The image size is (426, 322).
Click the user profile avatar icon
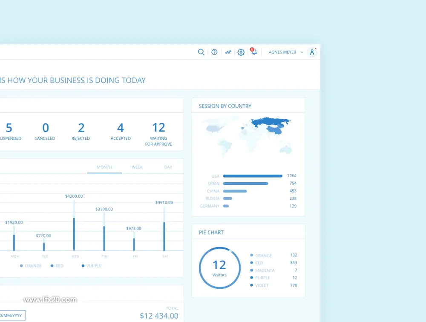pyautogui.click(x=312, y=52)
